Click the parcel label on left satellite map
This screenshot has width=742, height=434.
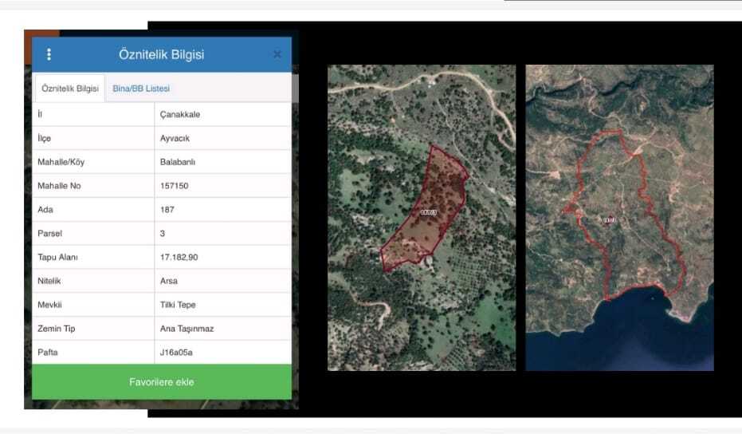[429, 212]
